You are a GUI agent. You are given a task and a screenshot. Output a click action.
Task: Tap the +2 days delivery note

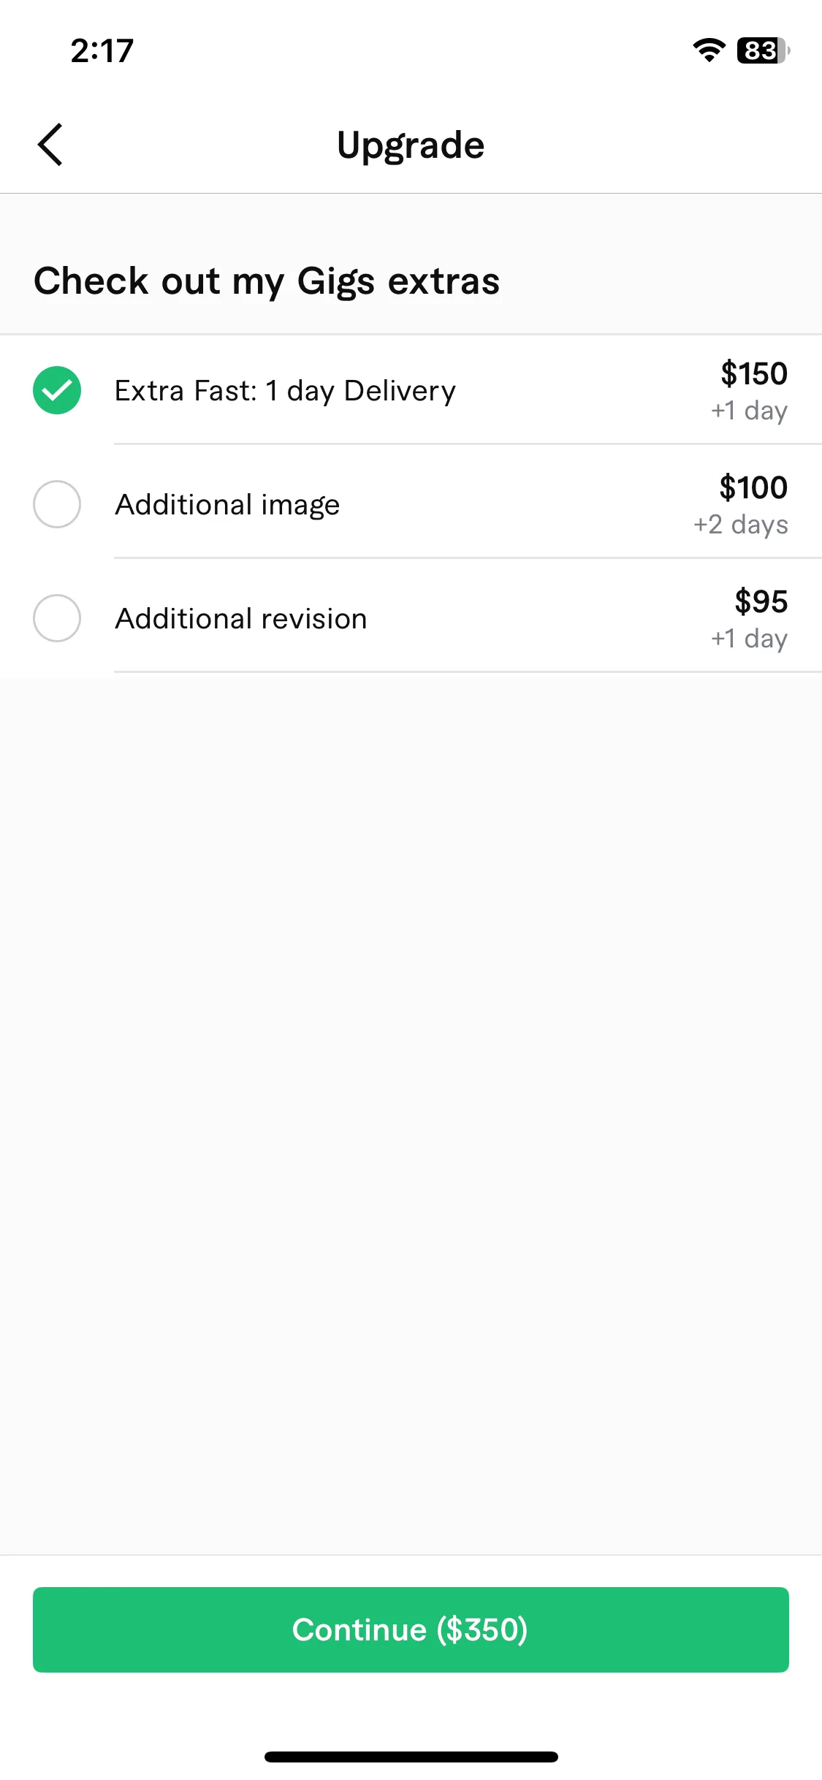pos(741,525)
